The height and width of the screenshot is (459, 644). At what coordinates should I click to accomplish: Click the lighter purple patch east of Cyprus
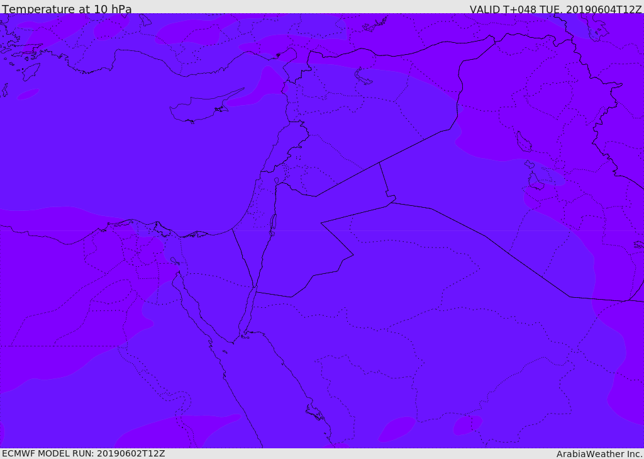tap(263, 88)
